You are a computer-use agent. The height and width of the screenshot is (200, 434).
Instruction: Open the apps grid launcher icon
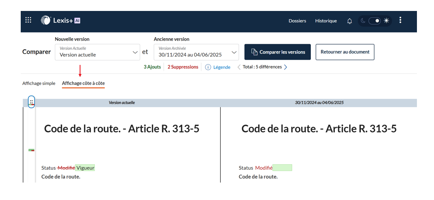pos(28,20)
